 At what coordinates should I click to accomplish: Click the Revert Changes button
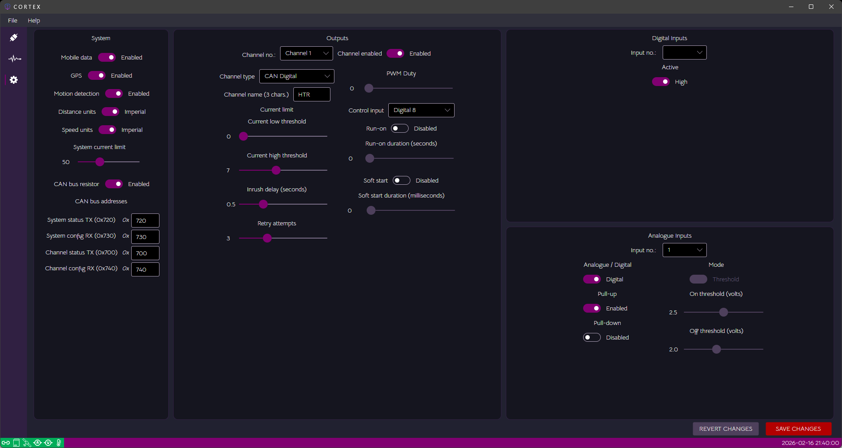coord(725,429)
